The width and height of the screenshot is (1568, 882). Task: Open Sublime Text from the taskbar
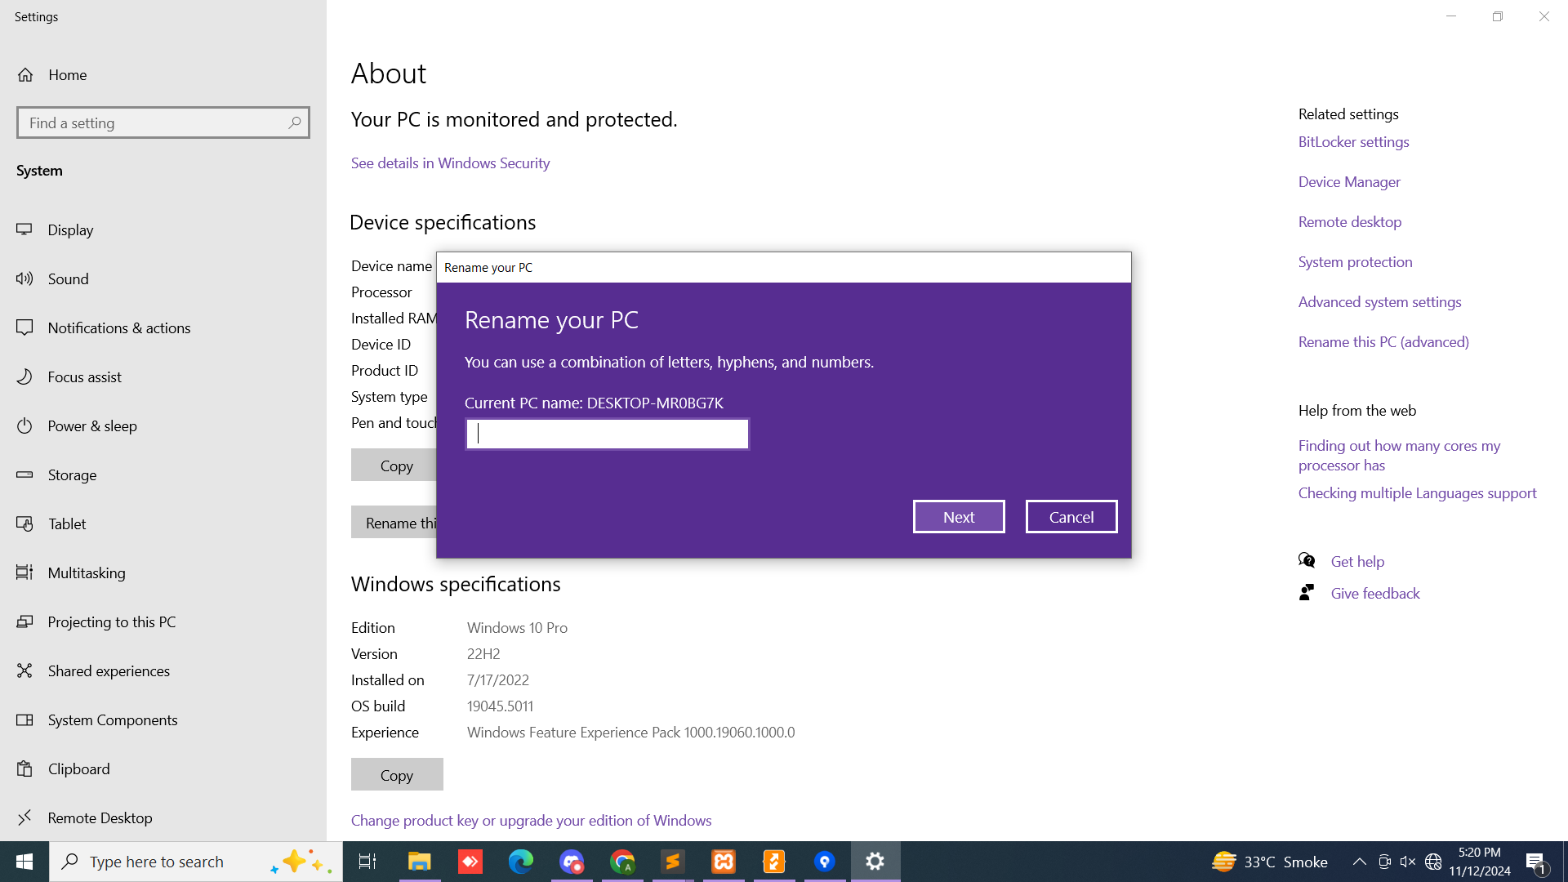(673, 862)
